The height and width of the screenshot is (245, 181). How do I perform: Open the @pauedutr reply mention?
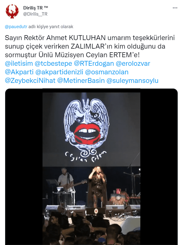(16, 27)
